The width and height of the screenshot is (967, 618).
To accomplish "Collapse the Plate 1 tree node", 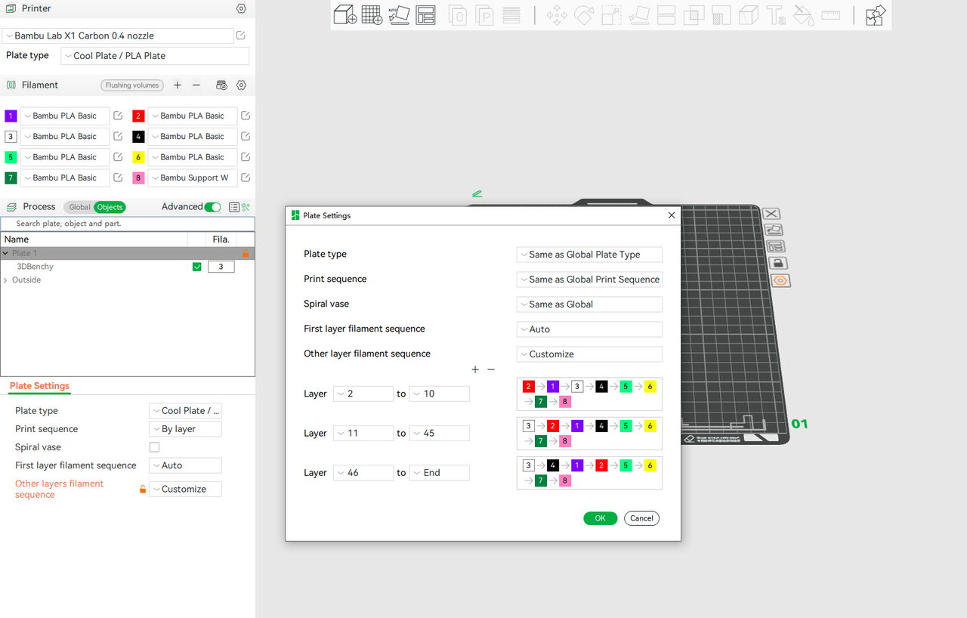I will [x=6, y=254].
